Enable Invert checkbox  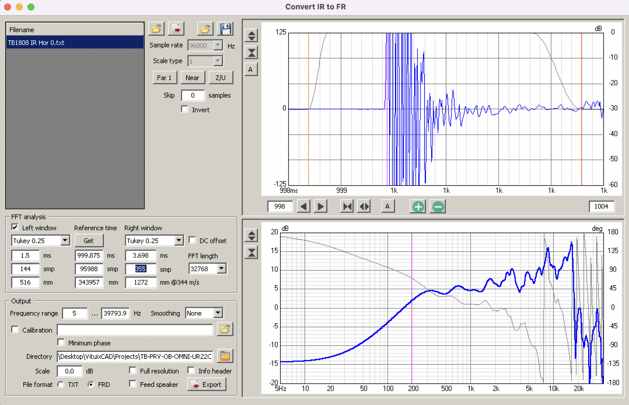[x=185, y=109]
